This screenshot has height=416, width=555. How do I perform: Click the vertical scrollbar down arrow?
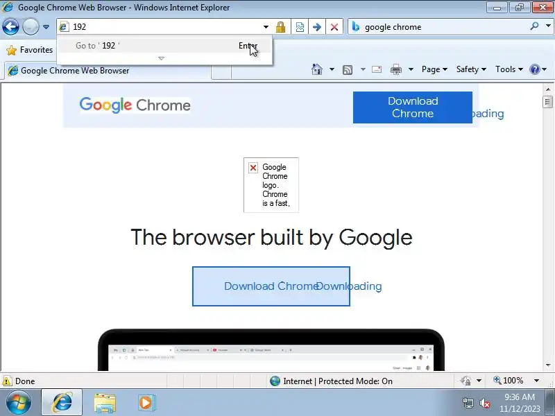pos(548,365)
